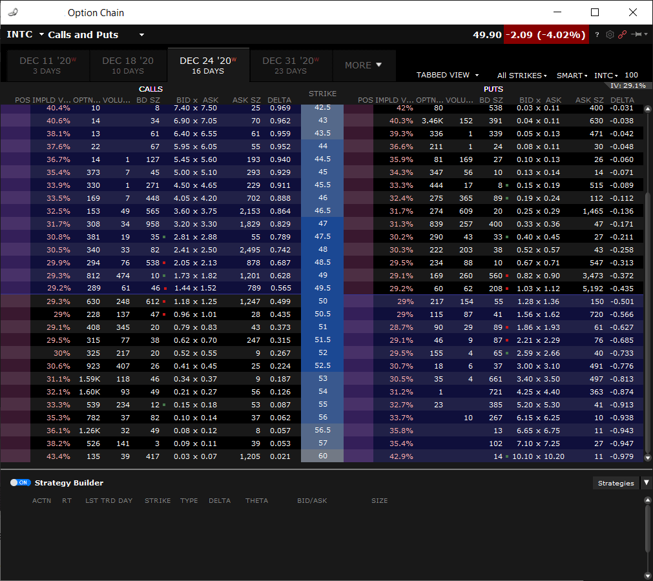Click the app logo icon in the title bar
653x581 pixels.
pyautogui.click(x=13, y=12)
